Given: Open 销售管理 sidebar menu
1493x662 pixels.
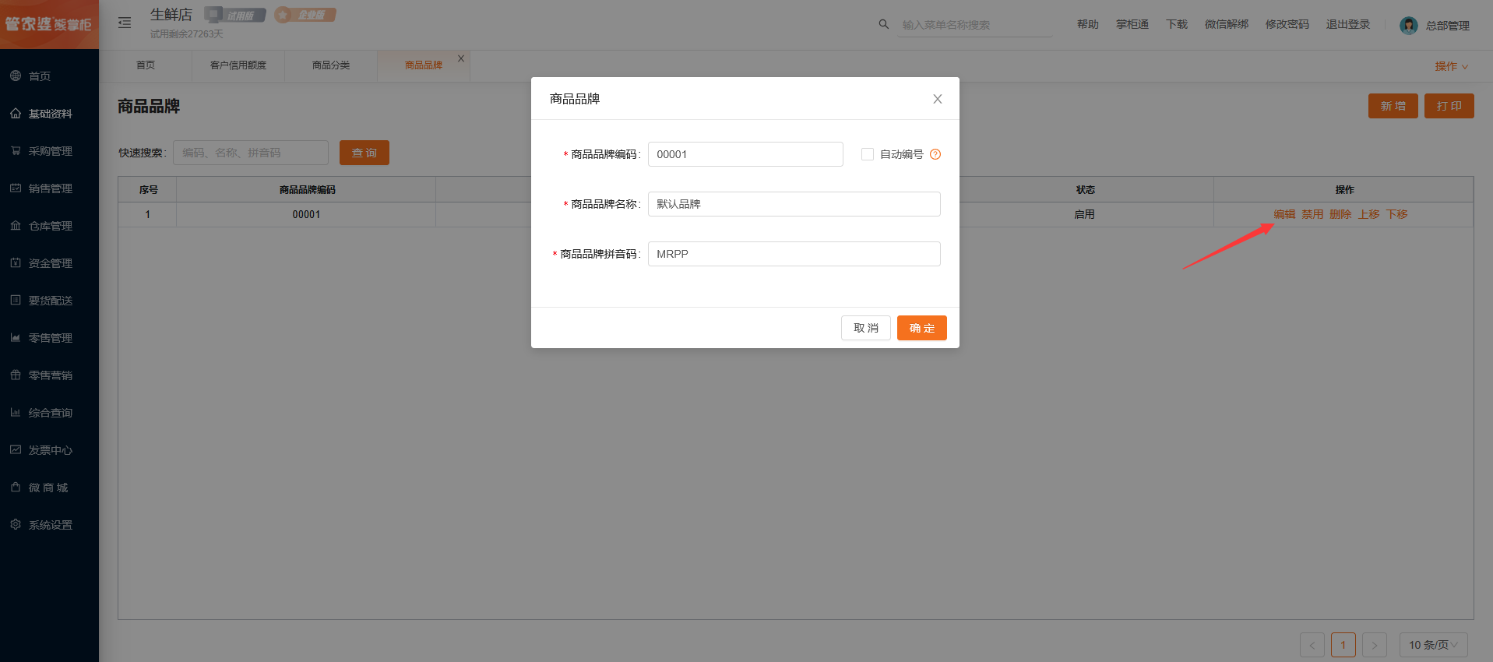Looking at the screenshot, I should (x=49, y=188).
